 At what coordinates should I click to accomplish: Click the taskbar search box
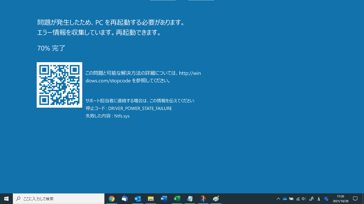tap(59, 199)
